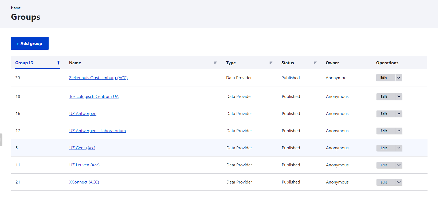Open the Toxicologisch Centrum UA group link

point(94,97)
